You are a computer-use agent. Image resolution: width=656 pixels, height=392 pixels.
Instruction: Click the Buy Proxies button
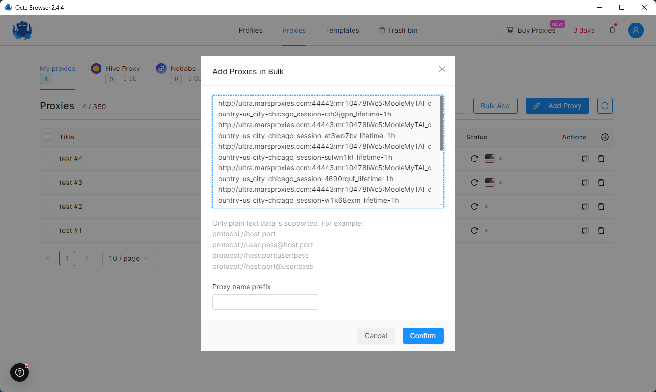click(531, 30)
